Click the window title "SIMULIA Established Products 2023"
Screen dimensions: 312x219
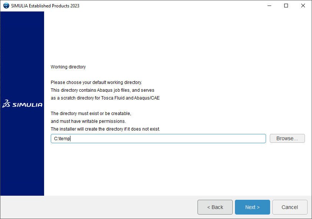pos(45,6)
